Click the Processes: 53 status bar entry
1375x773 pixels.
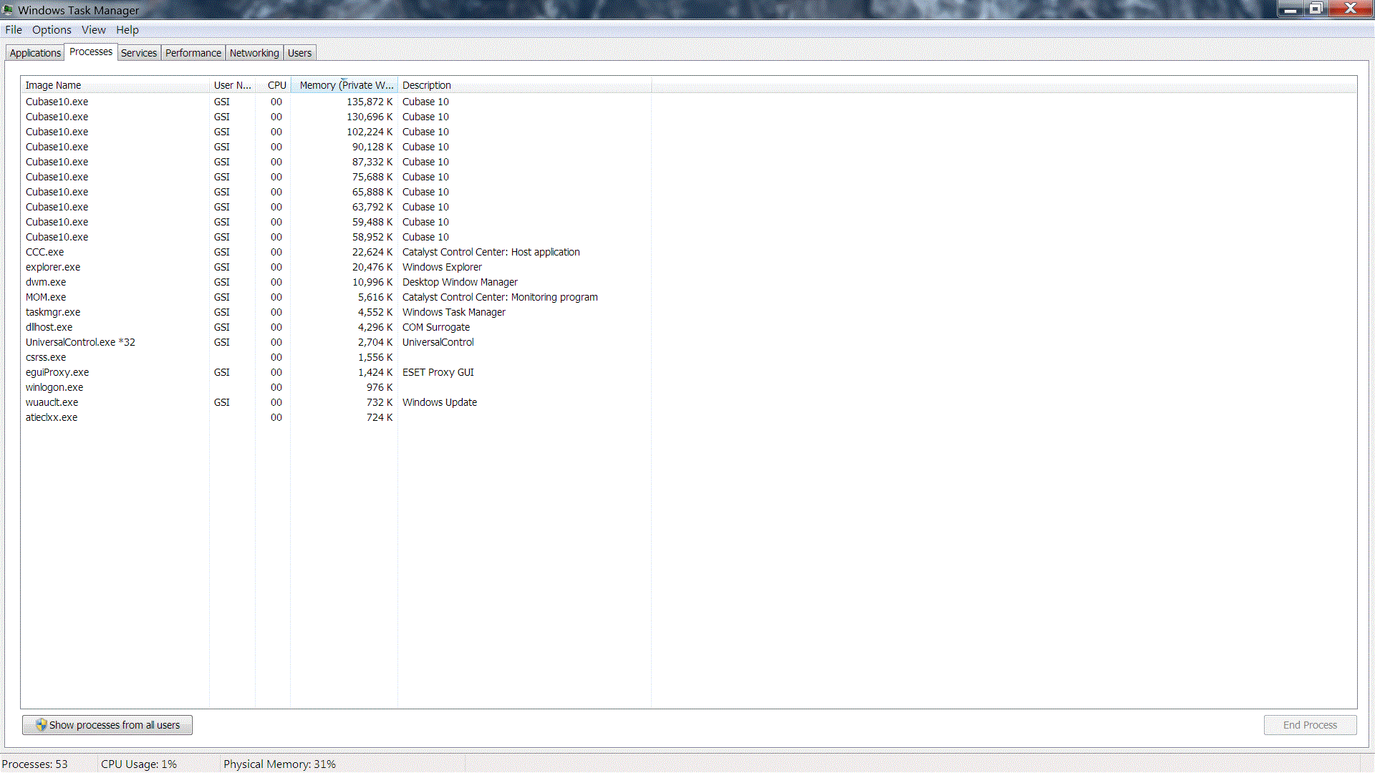(35, 764)
